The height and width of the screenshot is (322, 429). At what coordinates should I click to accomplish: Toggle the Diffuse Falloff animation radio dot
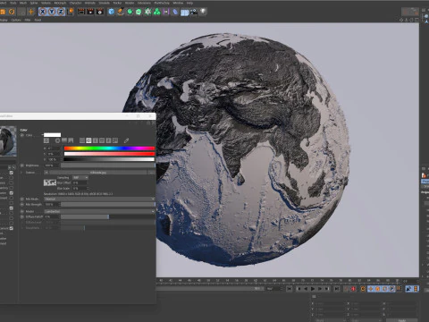click(x=22, y=216)
